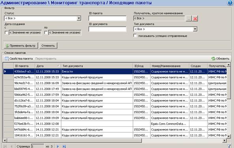Select row with ID bab6ee88-1...
The height and width of the screenshot is (148, 234).
tap(115, 118)
